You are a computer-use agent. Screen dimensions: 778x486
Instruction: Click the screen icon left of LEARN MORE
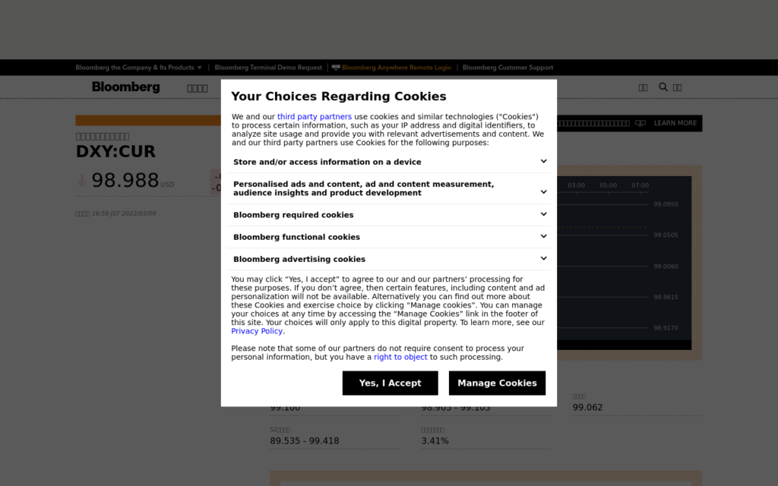coord(640,123)
